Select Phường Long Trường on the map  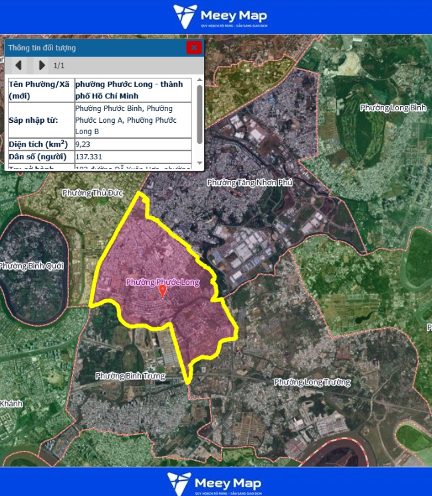coord(312,382)
